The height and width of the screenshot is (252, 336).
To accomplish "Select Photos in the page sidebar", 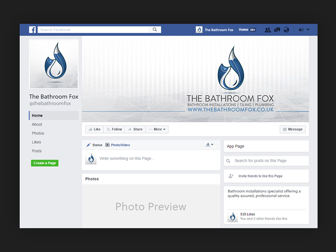I will coord(38,133).
